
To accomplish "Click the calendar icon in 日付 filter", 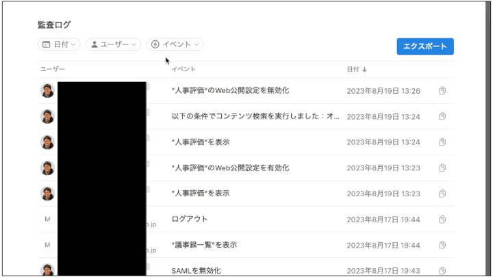I will coord(47,44).
